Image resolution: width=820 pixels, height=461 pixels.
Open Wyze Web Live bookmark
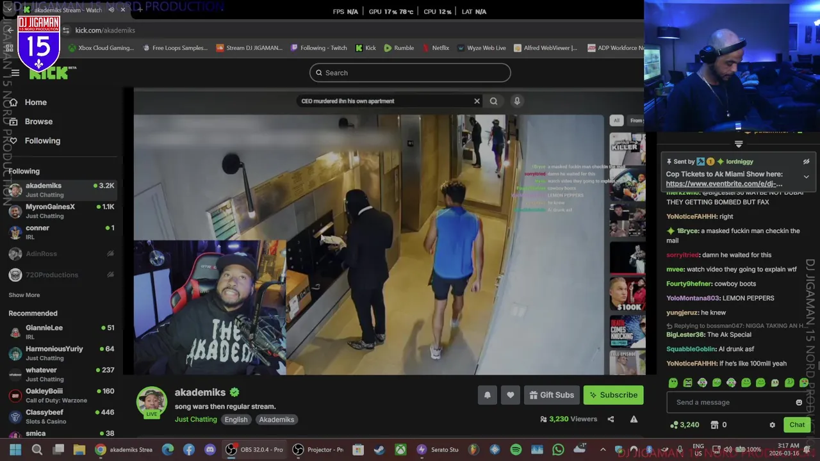pyautogui.click(x=481, y=48)
